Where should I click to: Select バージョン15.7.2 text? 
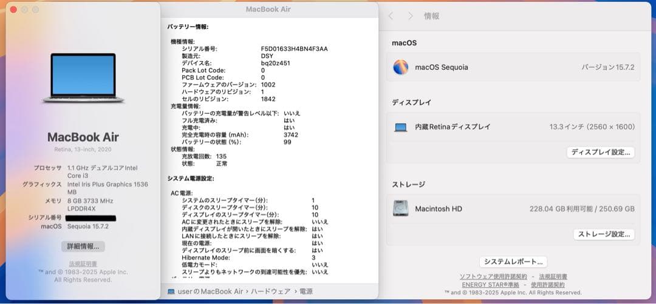(x=608, y=67)
